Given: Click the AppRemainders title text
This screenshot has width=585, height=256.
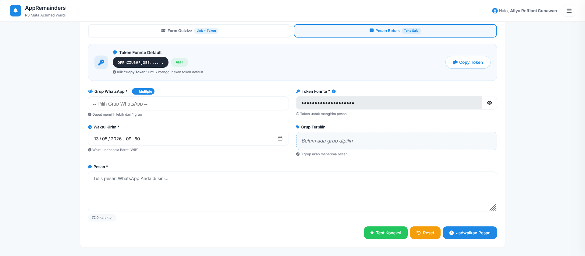Looking at the screenshot, I should pos(45,8).
